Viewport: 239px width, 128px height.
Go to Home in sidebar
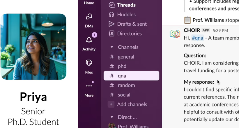[x=89, y=3]
